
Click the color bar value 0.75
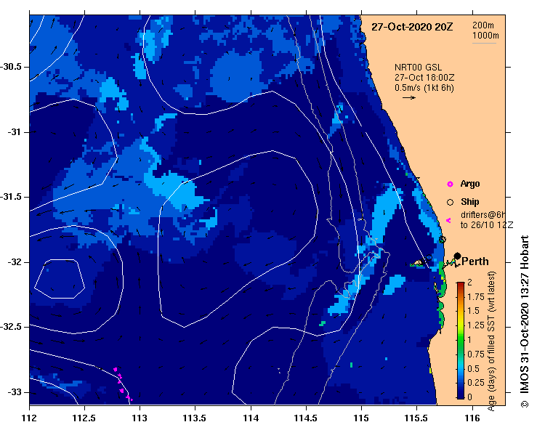(x=476, y=354)
